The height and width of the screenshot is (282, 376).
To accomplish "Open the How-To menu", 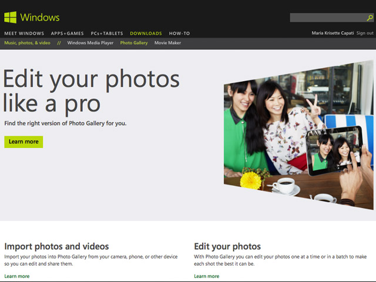I will (x=179, y=33).
